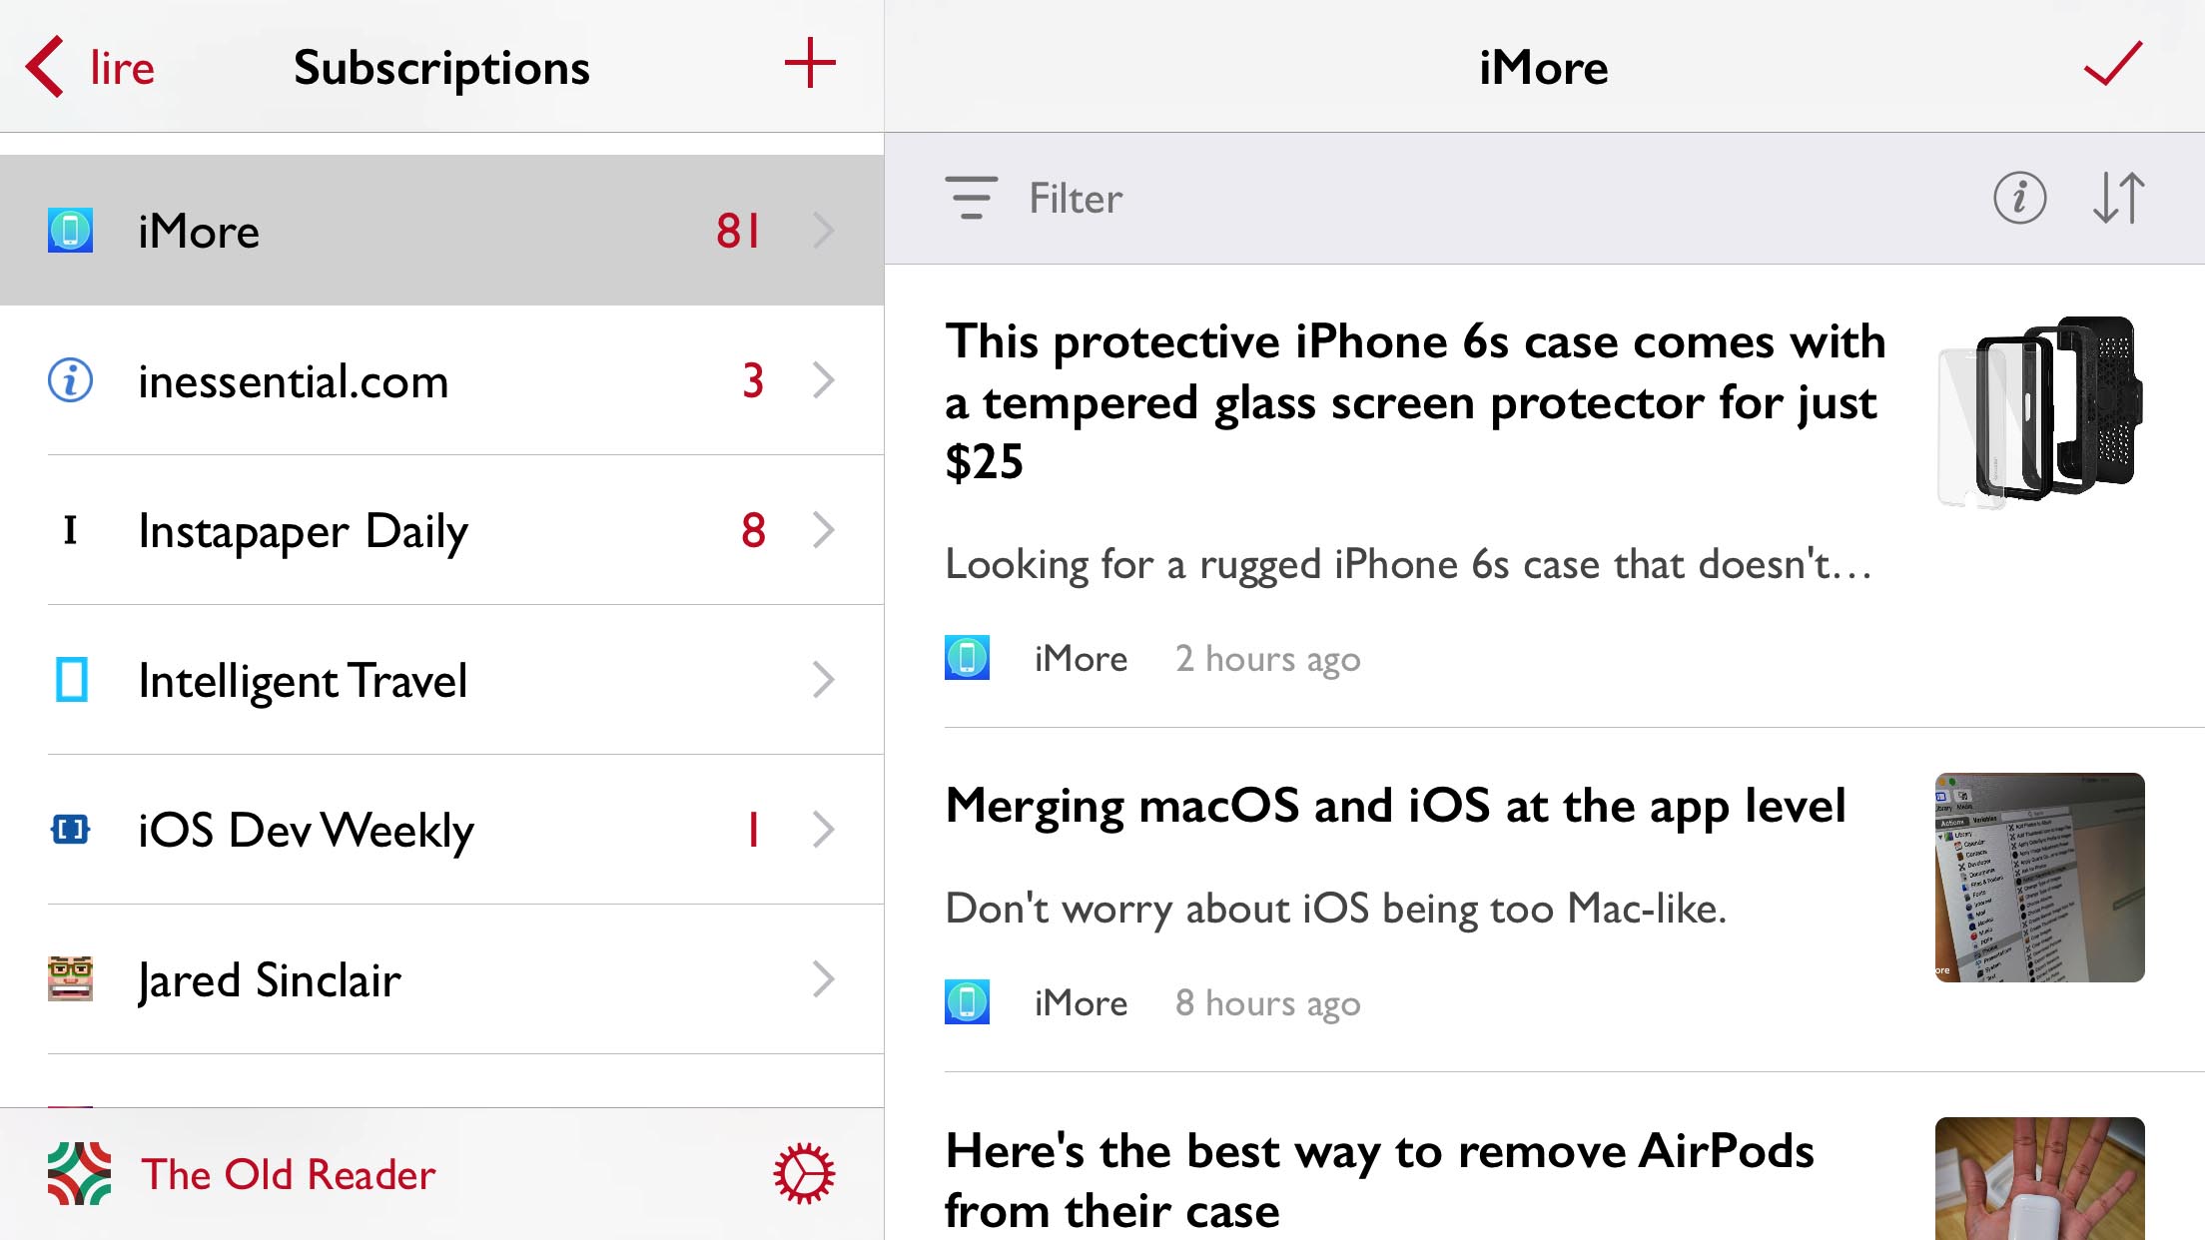This screenshot has width=2205, height=1240.
Task: Expand Jared Sinclair with its chevron
Action: (x=823, y=978)
